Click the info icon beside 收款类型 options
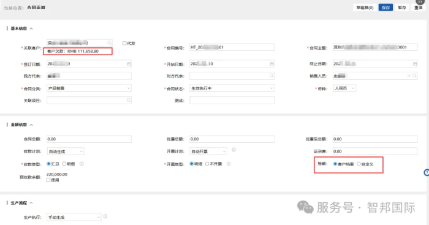The height and width of the screenshot is (225, 429). 82,164
